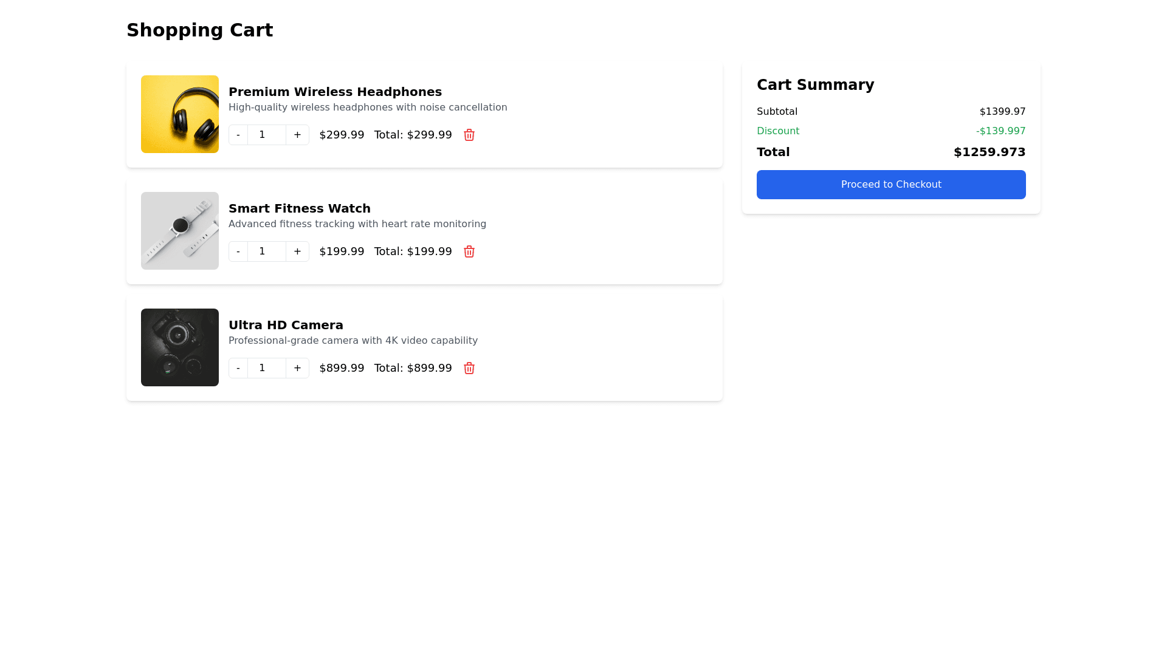Increase quantity of Premium Wireless Headphones

(297, 135)
